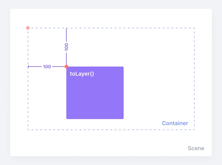Click the dashed container's bottom-left corner
The height and width of the screenshot is (165, 222).
(x=28, y=130)
